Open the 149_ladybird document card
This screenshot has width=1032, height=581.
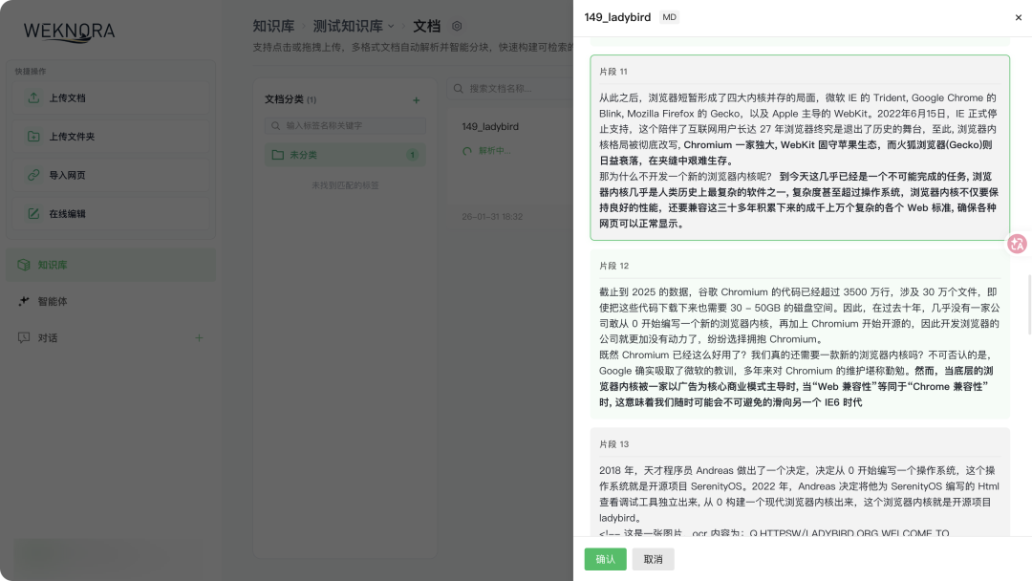pyautogui.click(x=510, y=171)
